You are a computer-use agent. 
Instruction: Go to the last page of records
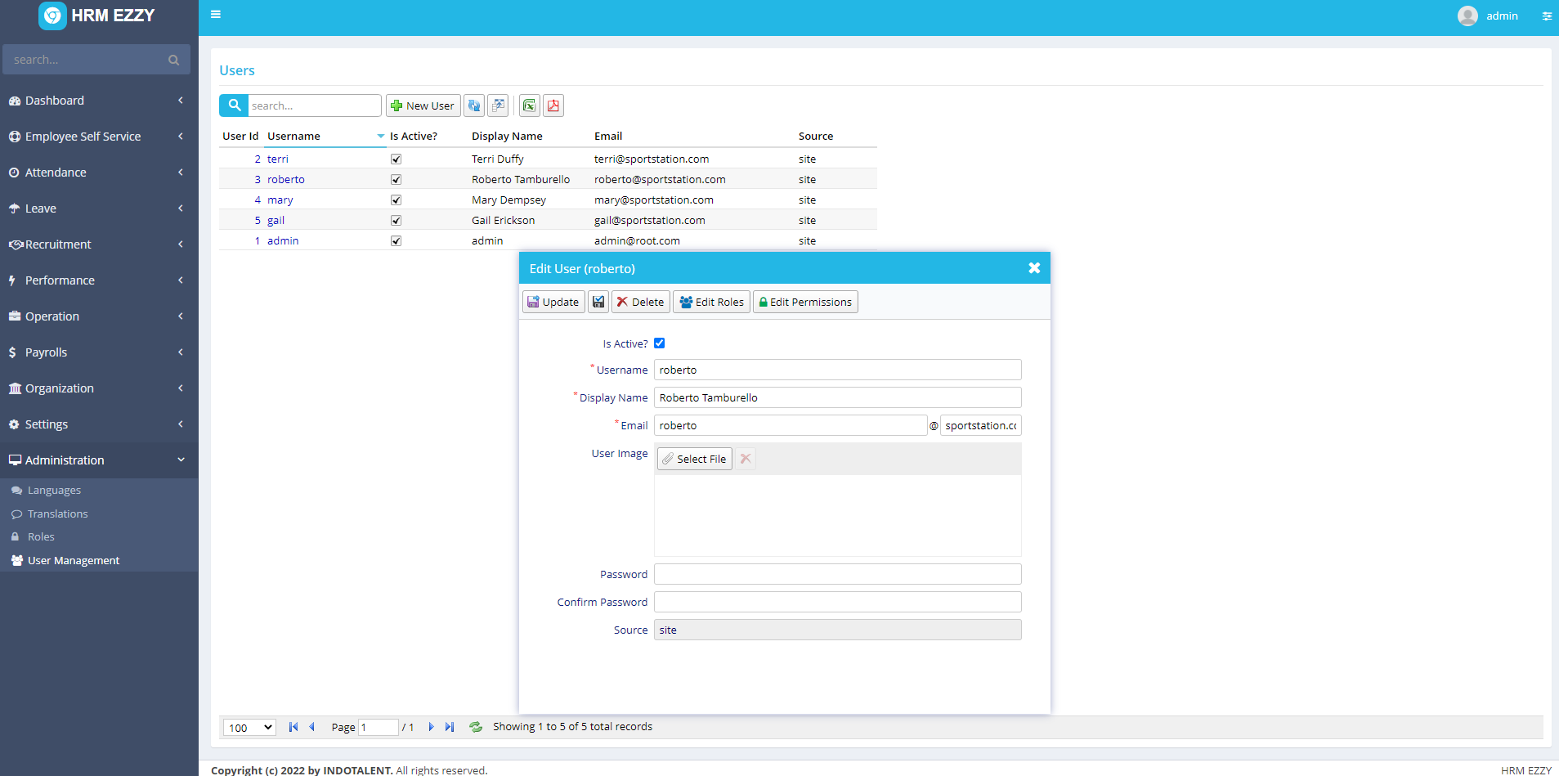point(450,727)
